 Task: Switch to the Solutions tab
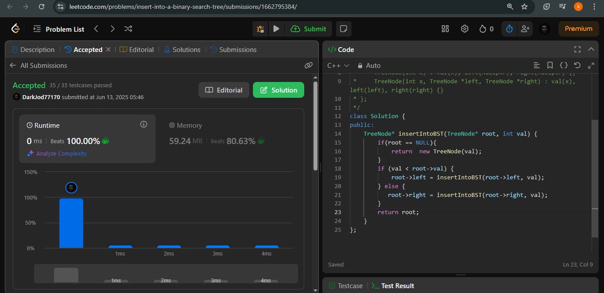pos(182,50)
